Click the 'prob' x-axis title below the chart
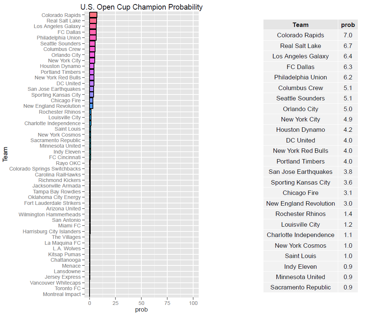This screenshot has height=316, width=373. click(141, 310)
